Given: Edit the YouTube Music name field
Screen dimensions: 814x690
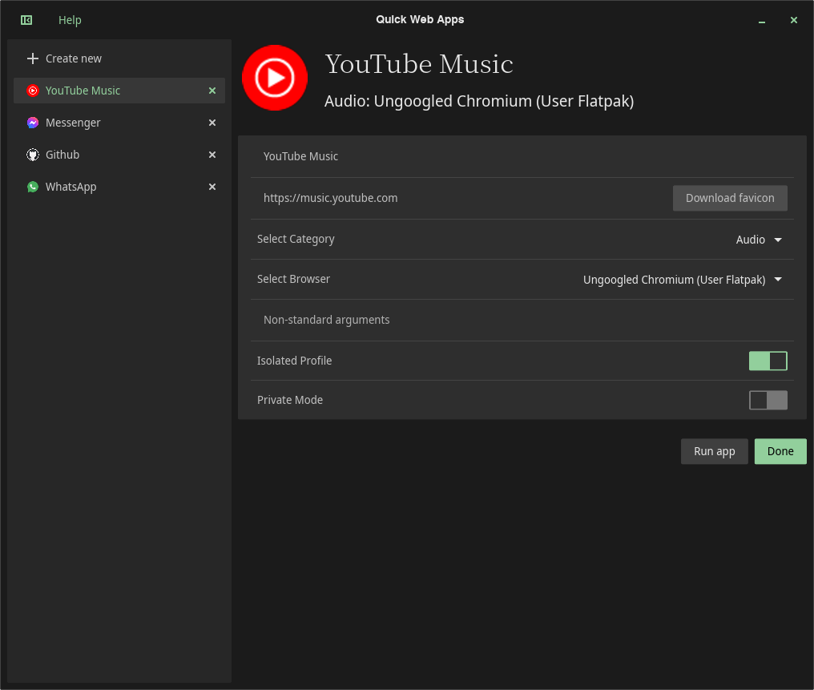Looking at the screenshot, I should click(522, 156).
